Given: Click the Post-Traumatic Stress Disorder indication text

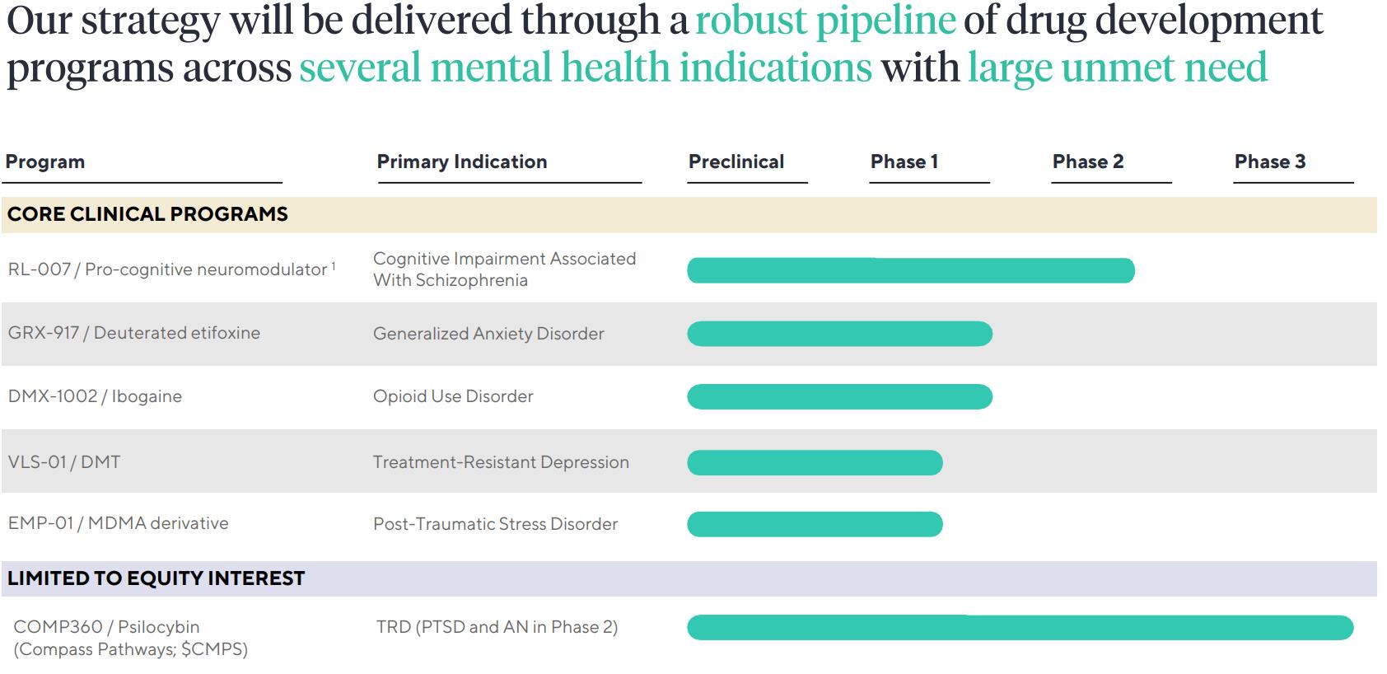Looking at the screenshot, I should (x=495, y=524).
